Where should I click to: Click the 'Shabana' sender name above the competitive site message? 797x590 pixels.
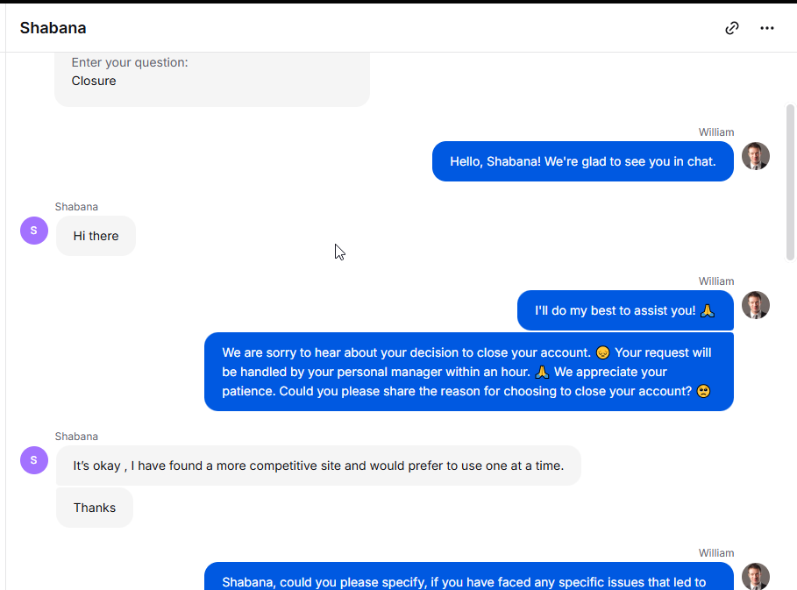click(x=76, y=437)
